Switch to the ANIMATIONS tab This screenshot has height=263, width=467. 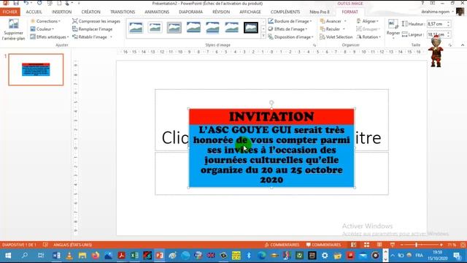click(x=157, y=12)
